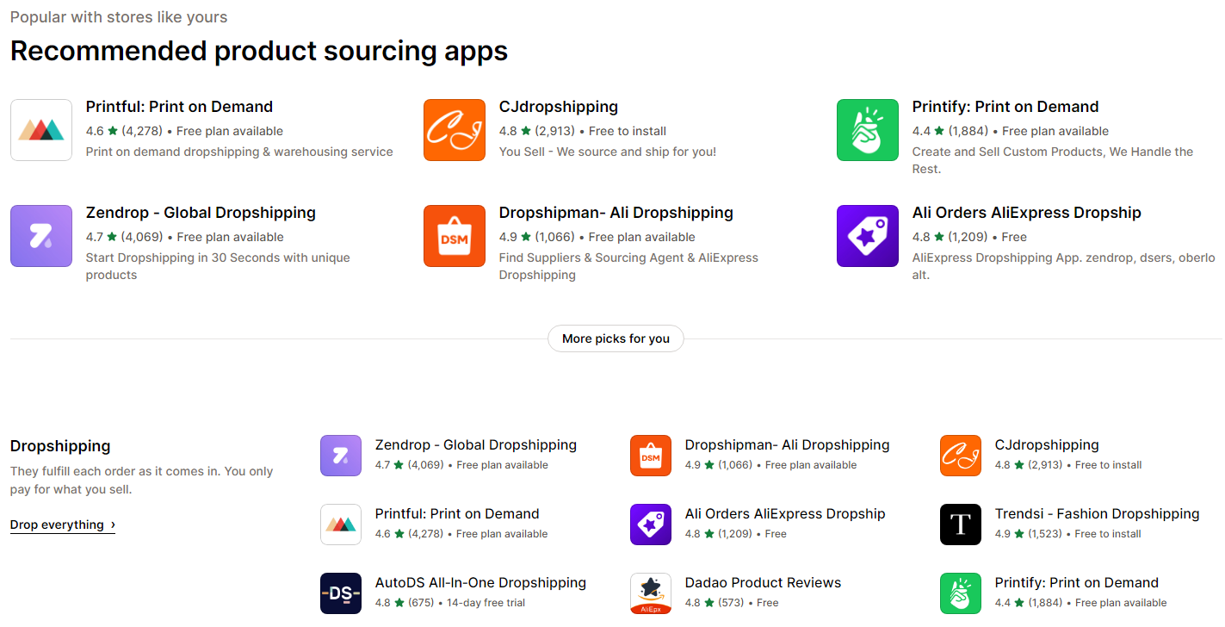
Task: Open Printify: Print on Demand title in recommended section
Action: pyautogui.click(x=1005, y=107)
